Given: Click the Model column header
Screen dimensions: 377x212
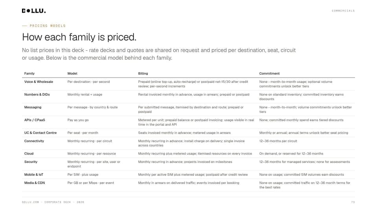Looking at the screenshot, I should pos(72,73).
